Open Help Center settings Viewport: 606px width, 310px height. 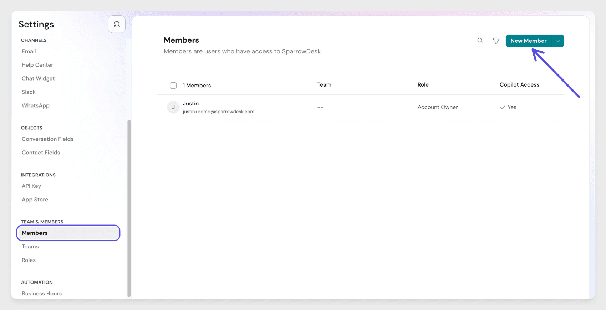pos(37,65)
